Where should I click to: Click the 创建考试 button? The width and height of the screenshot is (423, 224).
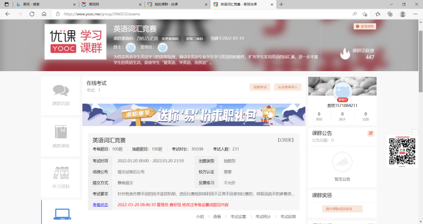pyautogui.click(x=260, y=87)
